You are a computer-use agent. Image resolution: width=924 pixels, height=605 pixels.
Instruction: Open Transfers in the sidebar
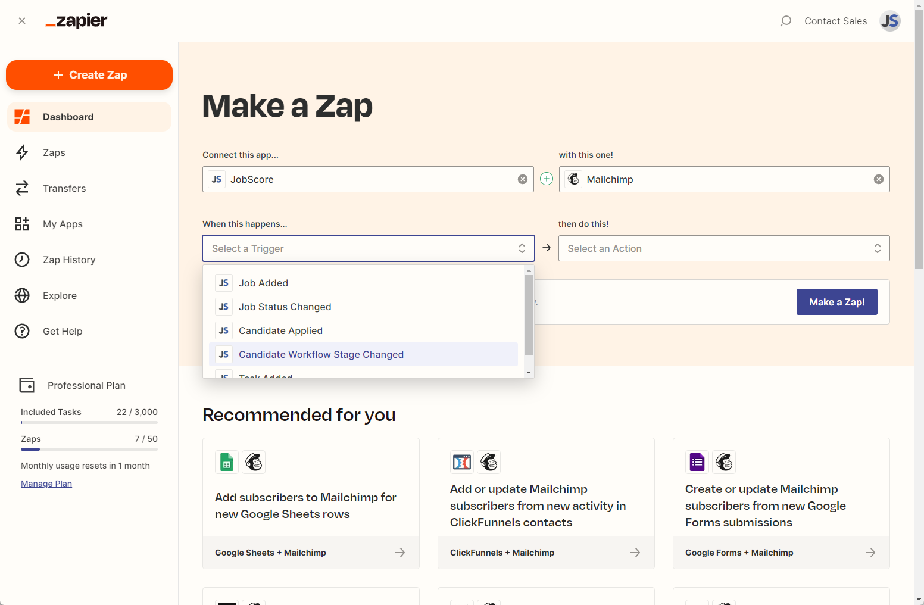point(89,188)
